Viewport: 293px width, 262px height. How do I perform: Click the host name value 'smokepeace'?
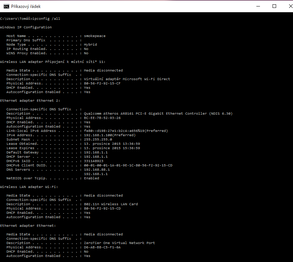coord(95,36)
